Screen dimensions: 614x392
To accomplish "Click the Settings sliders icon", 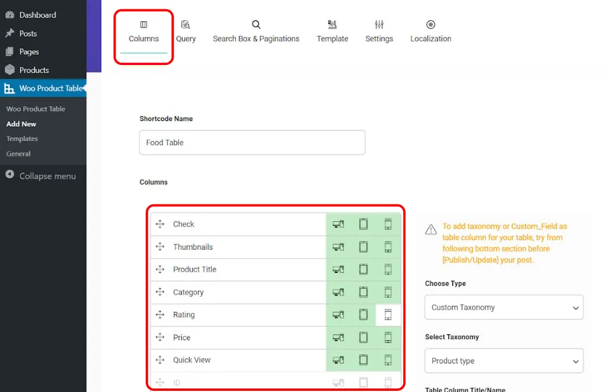I will click(x=379, y=24).
